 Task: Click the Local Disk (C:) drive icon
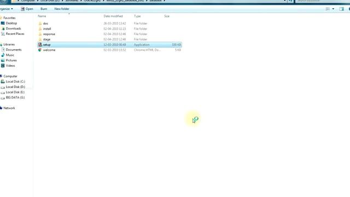[x=3, y=82]
